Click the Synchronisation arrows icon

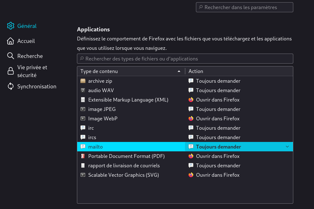11,86
